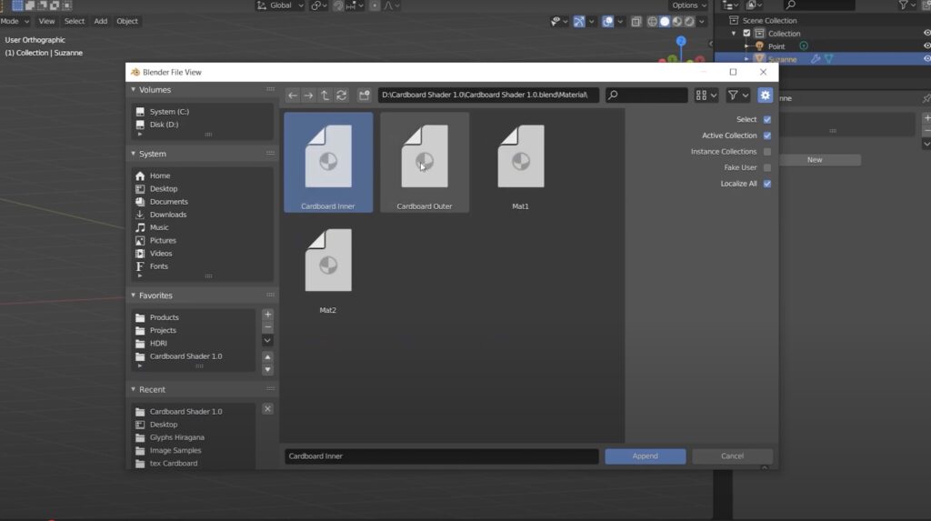Viewport: 931px width, 521px height.
Task: Add current folder to favorites
Action: [268, 315]
